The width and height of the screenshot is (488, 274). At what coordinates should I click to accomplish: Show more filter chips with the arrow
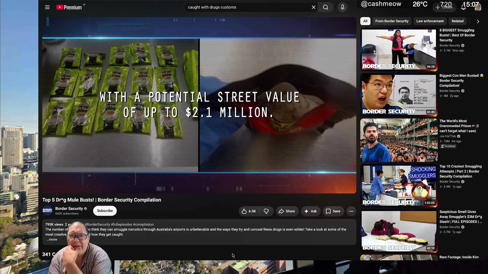tap(478, 21)
